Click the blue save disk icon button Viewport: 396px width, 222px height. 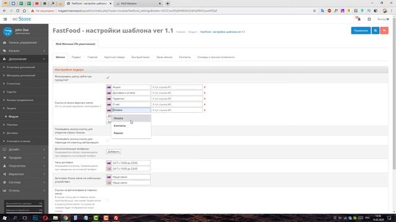coord(376,30)
